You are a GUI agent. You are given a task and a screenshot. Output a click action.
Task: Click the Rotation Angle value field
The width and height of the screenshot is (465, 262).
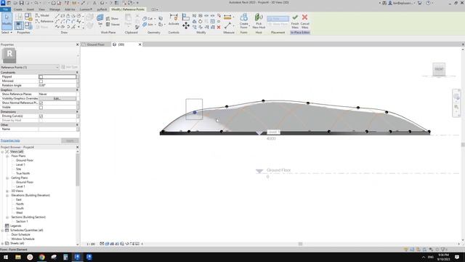(57, 86)
